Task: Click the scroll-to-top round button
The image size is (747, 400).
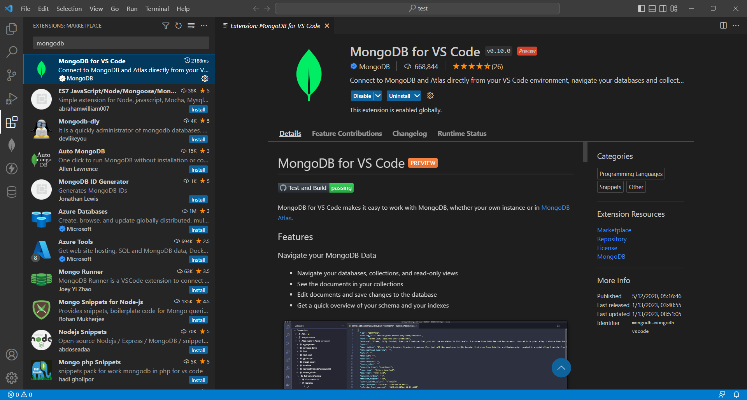Action: [561, 368]
